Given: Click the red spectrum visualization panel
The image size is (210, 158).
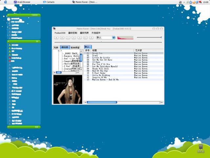Looking at the screenshot, I should (125, 38).
